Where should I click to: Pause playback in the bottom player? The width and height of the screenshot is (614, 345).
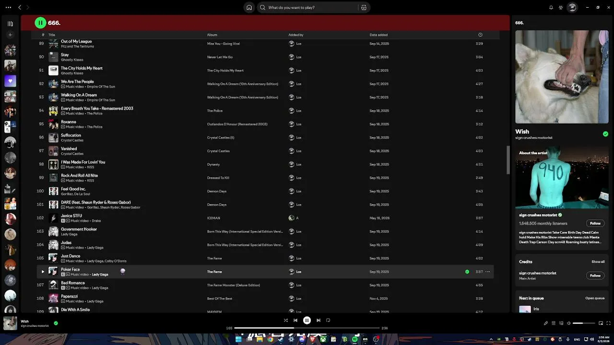307,321
